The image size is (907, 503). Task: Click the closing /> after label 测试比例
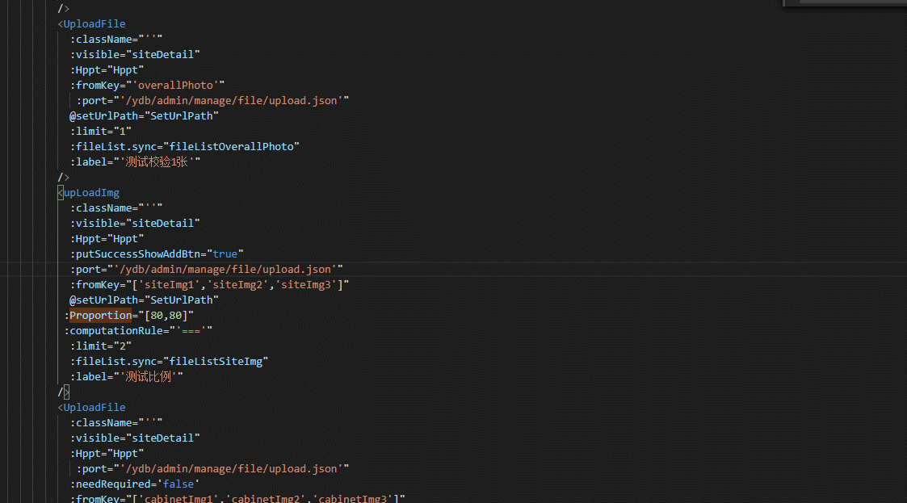[x=64, y=392]
